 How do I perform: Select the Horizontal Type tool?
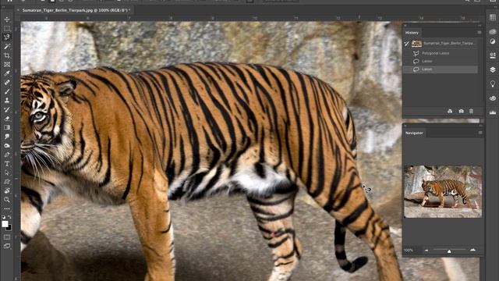[7, 163]
